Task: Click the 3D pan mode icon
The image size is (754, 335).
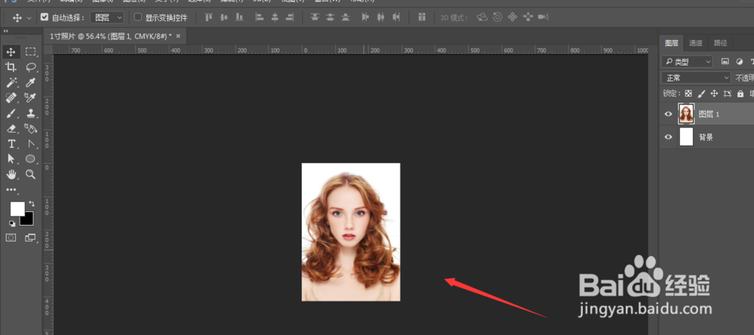Action: (x=513, y=17)
